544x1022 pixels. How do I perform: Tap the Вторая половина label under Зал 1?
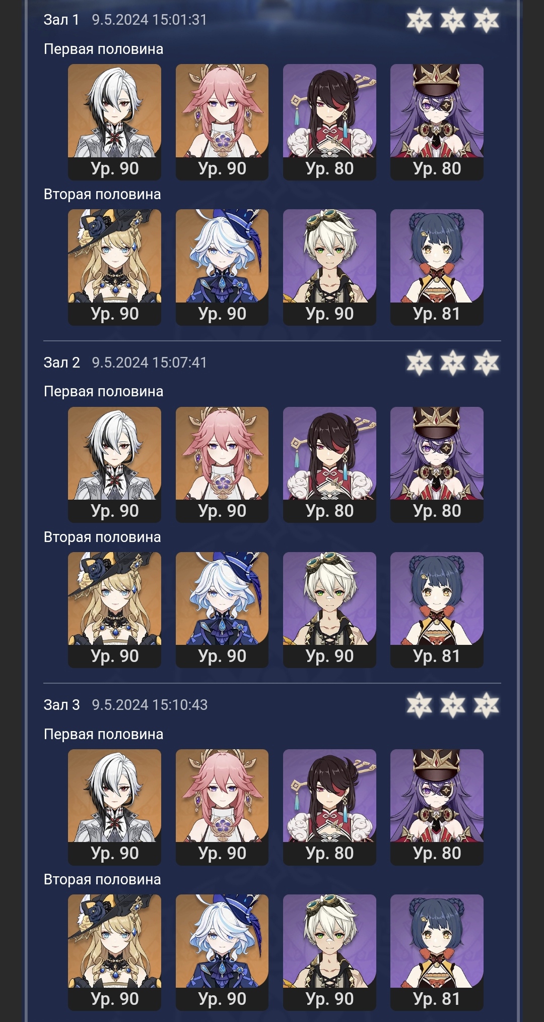102,195
